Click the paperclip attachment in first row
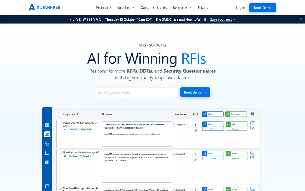305x191 pixels. (x=196, y=131)
